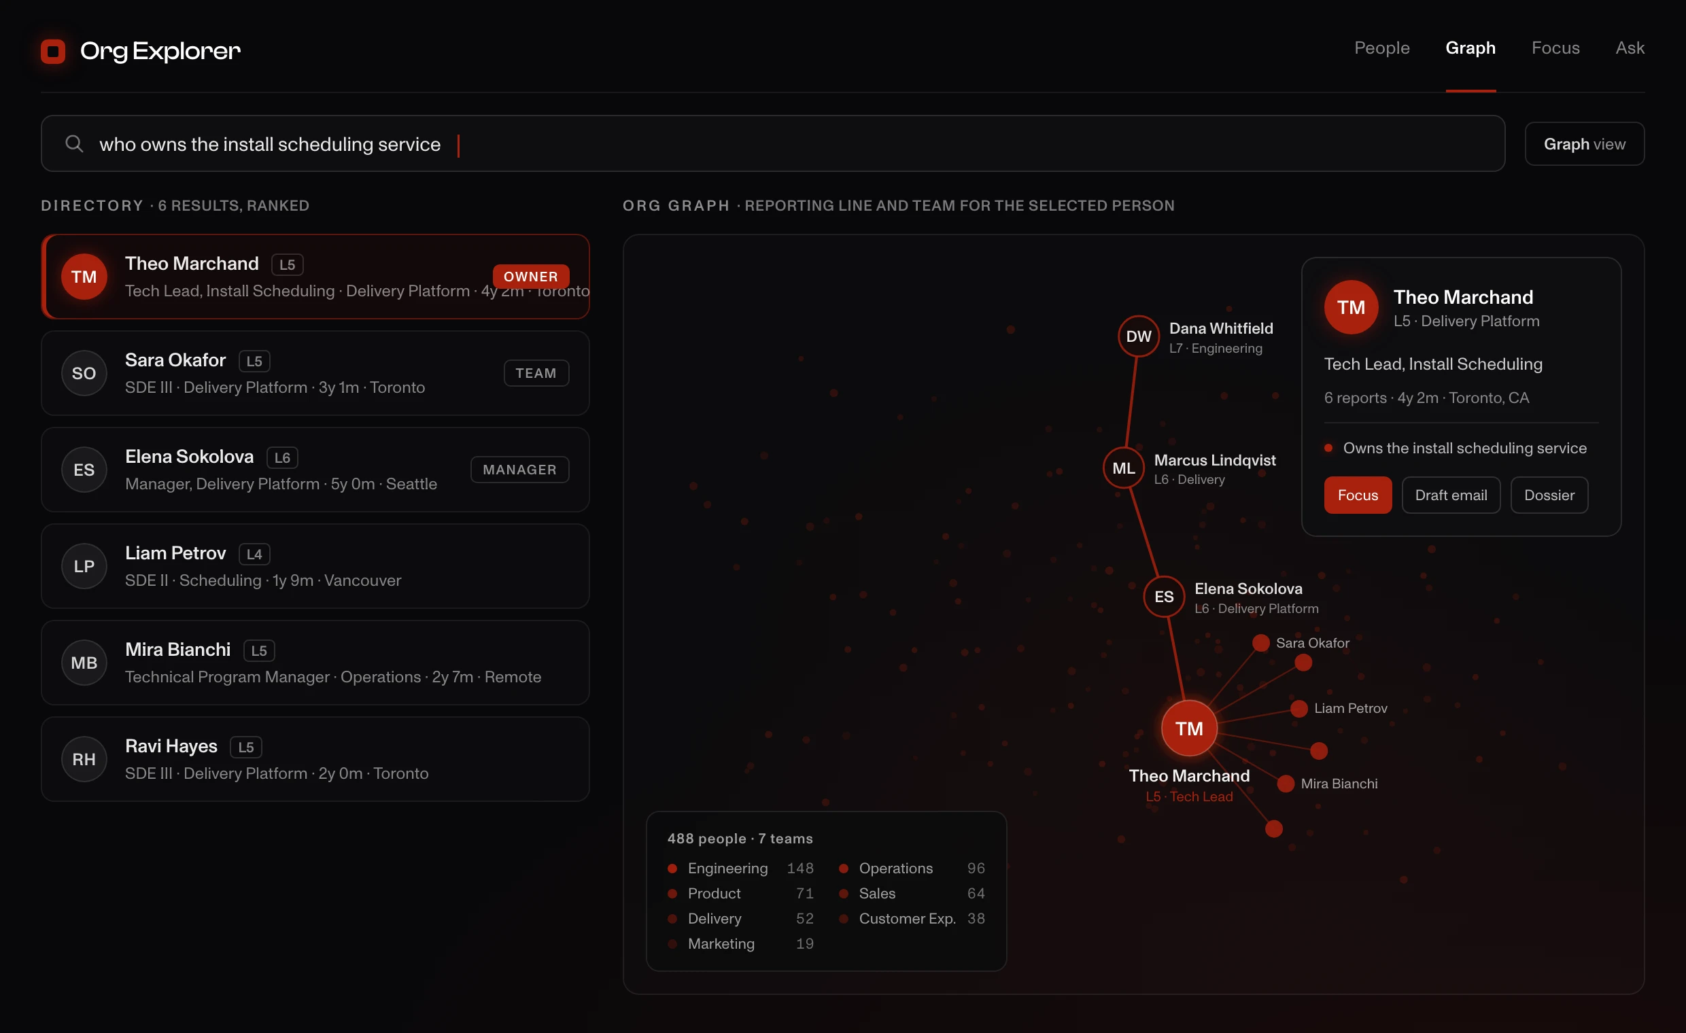
Task: Toggle the Graph view button
Action: [x=1584, y=143]
